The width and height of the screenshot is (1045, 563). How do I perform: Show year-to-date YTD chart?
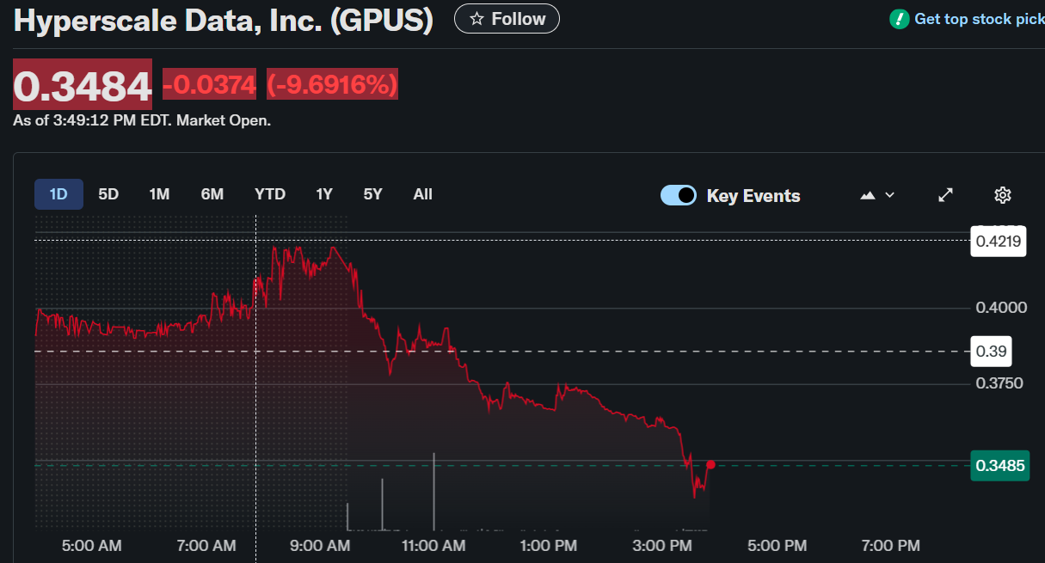(270, 194)
